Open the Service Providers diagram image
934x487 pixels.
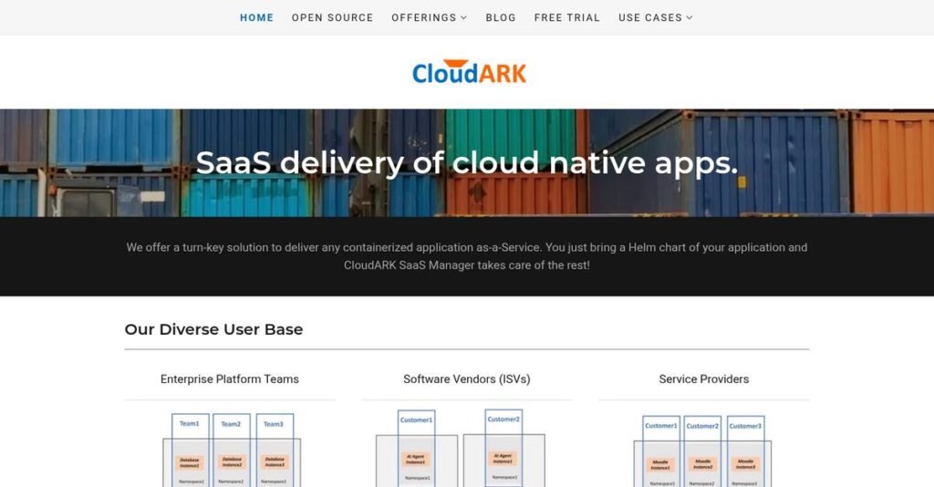click(x=702, y=451)
